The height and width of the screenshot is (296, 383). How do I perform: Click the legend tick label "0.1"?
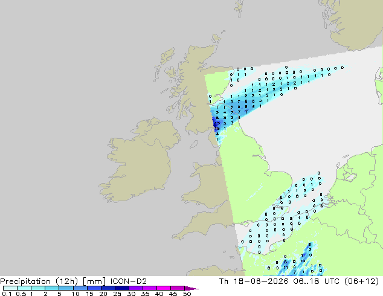click(7, 294)
